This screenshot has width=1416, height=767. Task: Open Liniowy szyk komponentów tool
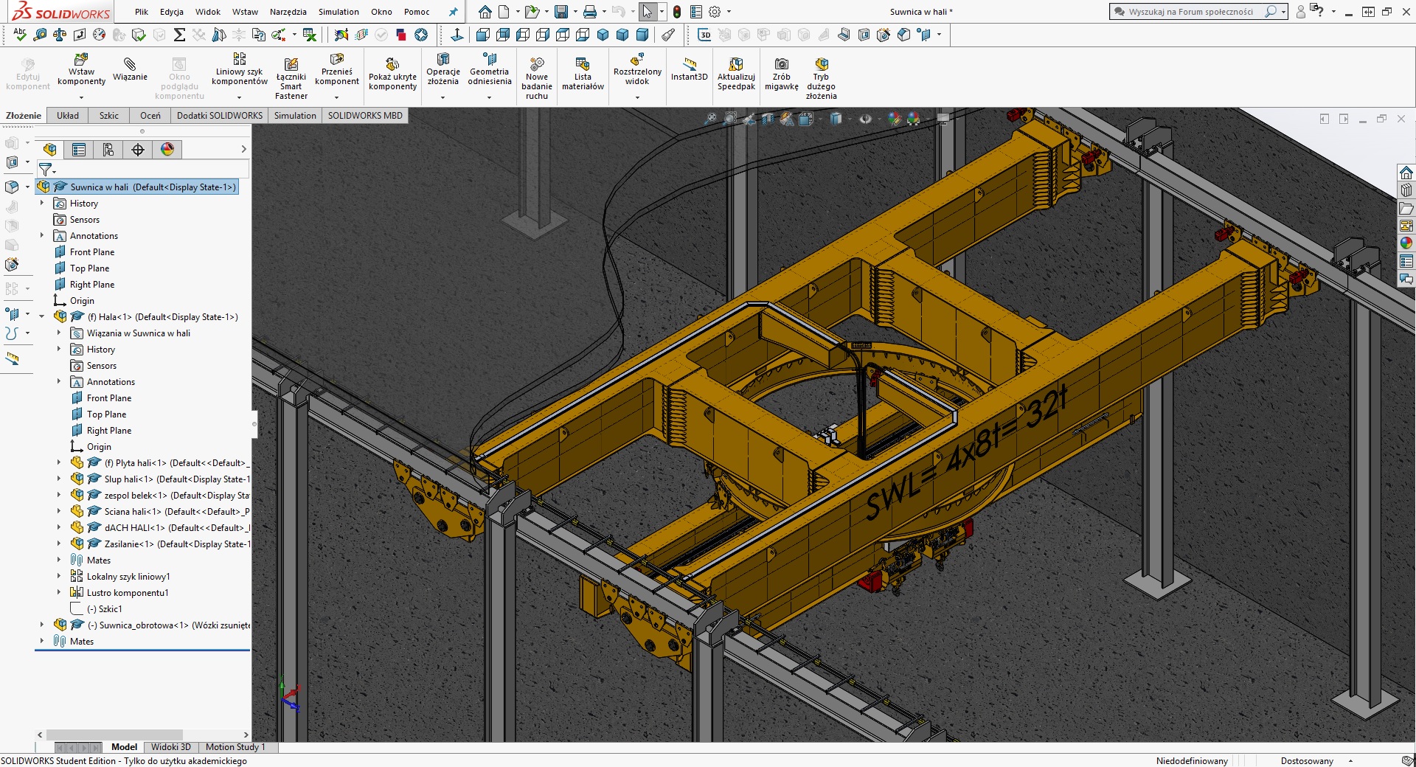239,71
